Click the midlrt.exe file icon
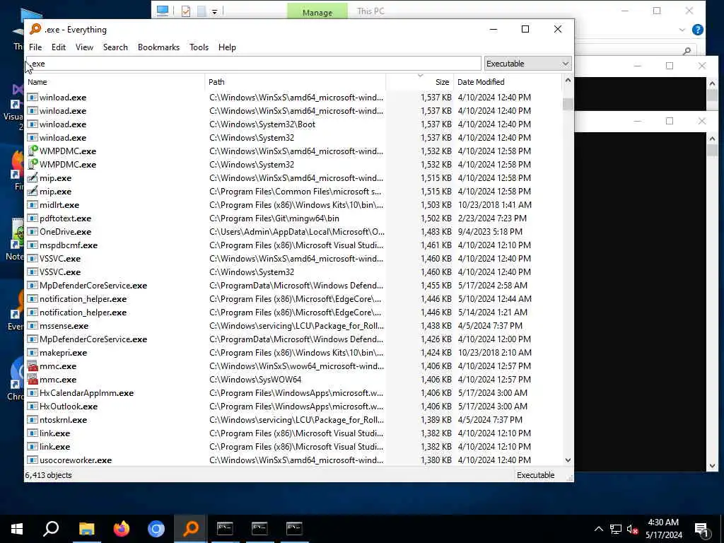The height and width of the screenshot is (543, 724). (x=33, y=205)
